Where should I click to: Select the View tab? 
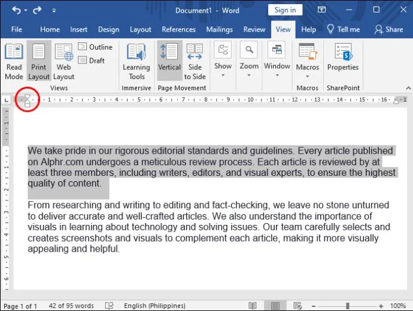283,29
